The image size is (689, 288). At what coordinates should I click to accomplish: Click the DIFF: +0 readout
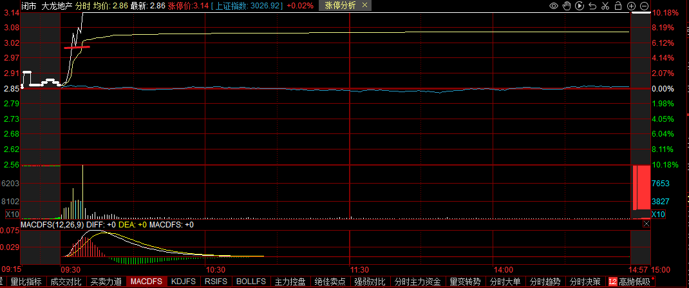click(100, 225)
